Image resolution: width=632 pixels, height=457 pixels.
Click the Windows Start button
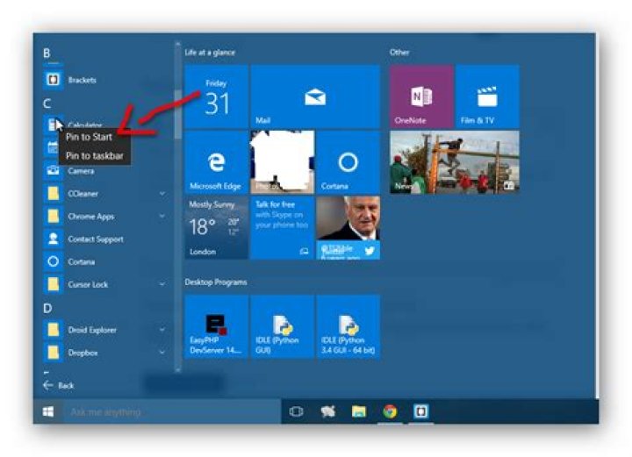pyautogui.click(x=48, y=411)
